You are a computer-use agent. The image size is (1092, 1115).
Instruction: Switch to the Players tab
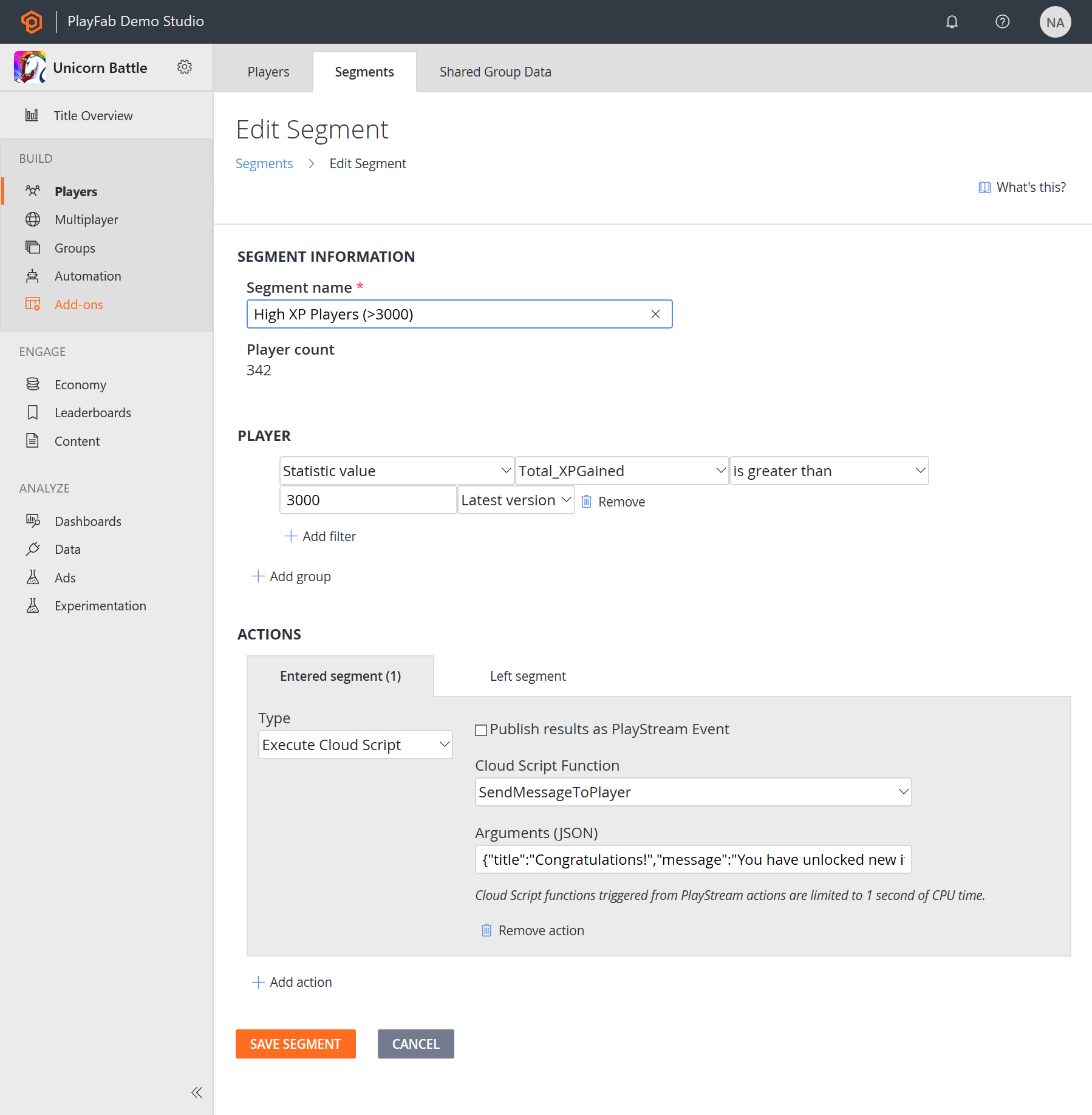point(268,72)
